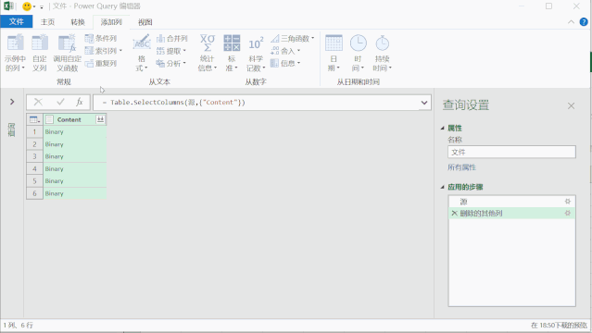This screenshot has height=333, width=592.
Task: Select row number 1 header
Action: pos(34,132)
